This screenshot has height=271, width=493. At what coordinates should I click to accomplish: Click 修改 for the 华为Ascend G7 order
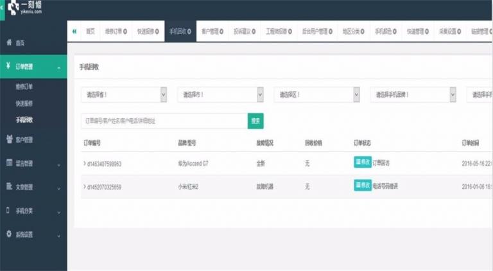pyautogui.click(x=362, y=162)
